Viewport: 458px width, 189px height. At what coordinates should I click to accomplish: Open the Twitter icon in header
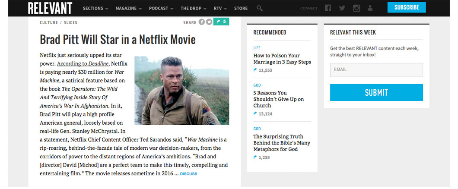coord(342,8)
